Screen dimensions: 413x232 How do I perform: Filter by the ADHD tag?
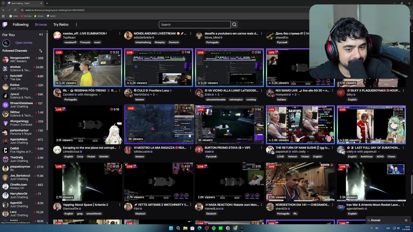[380, 156]
